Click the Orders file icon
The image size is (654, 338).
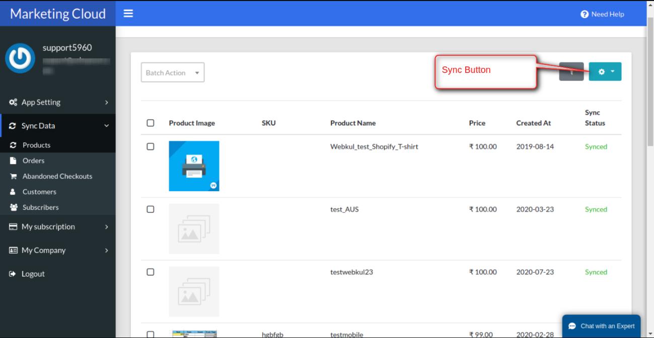click(14, 161)
